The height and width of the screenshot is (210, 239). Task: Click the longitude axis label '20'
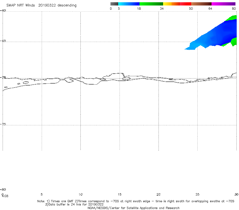click(x=158, y=194)
